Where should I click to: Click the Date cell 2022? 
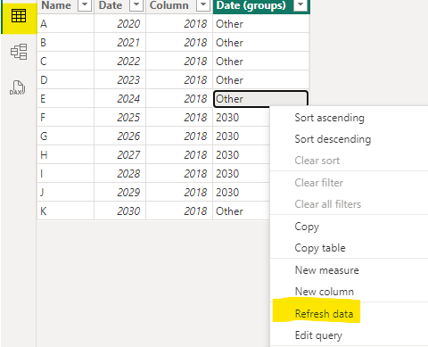[120, 62]
